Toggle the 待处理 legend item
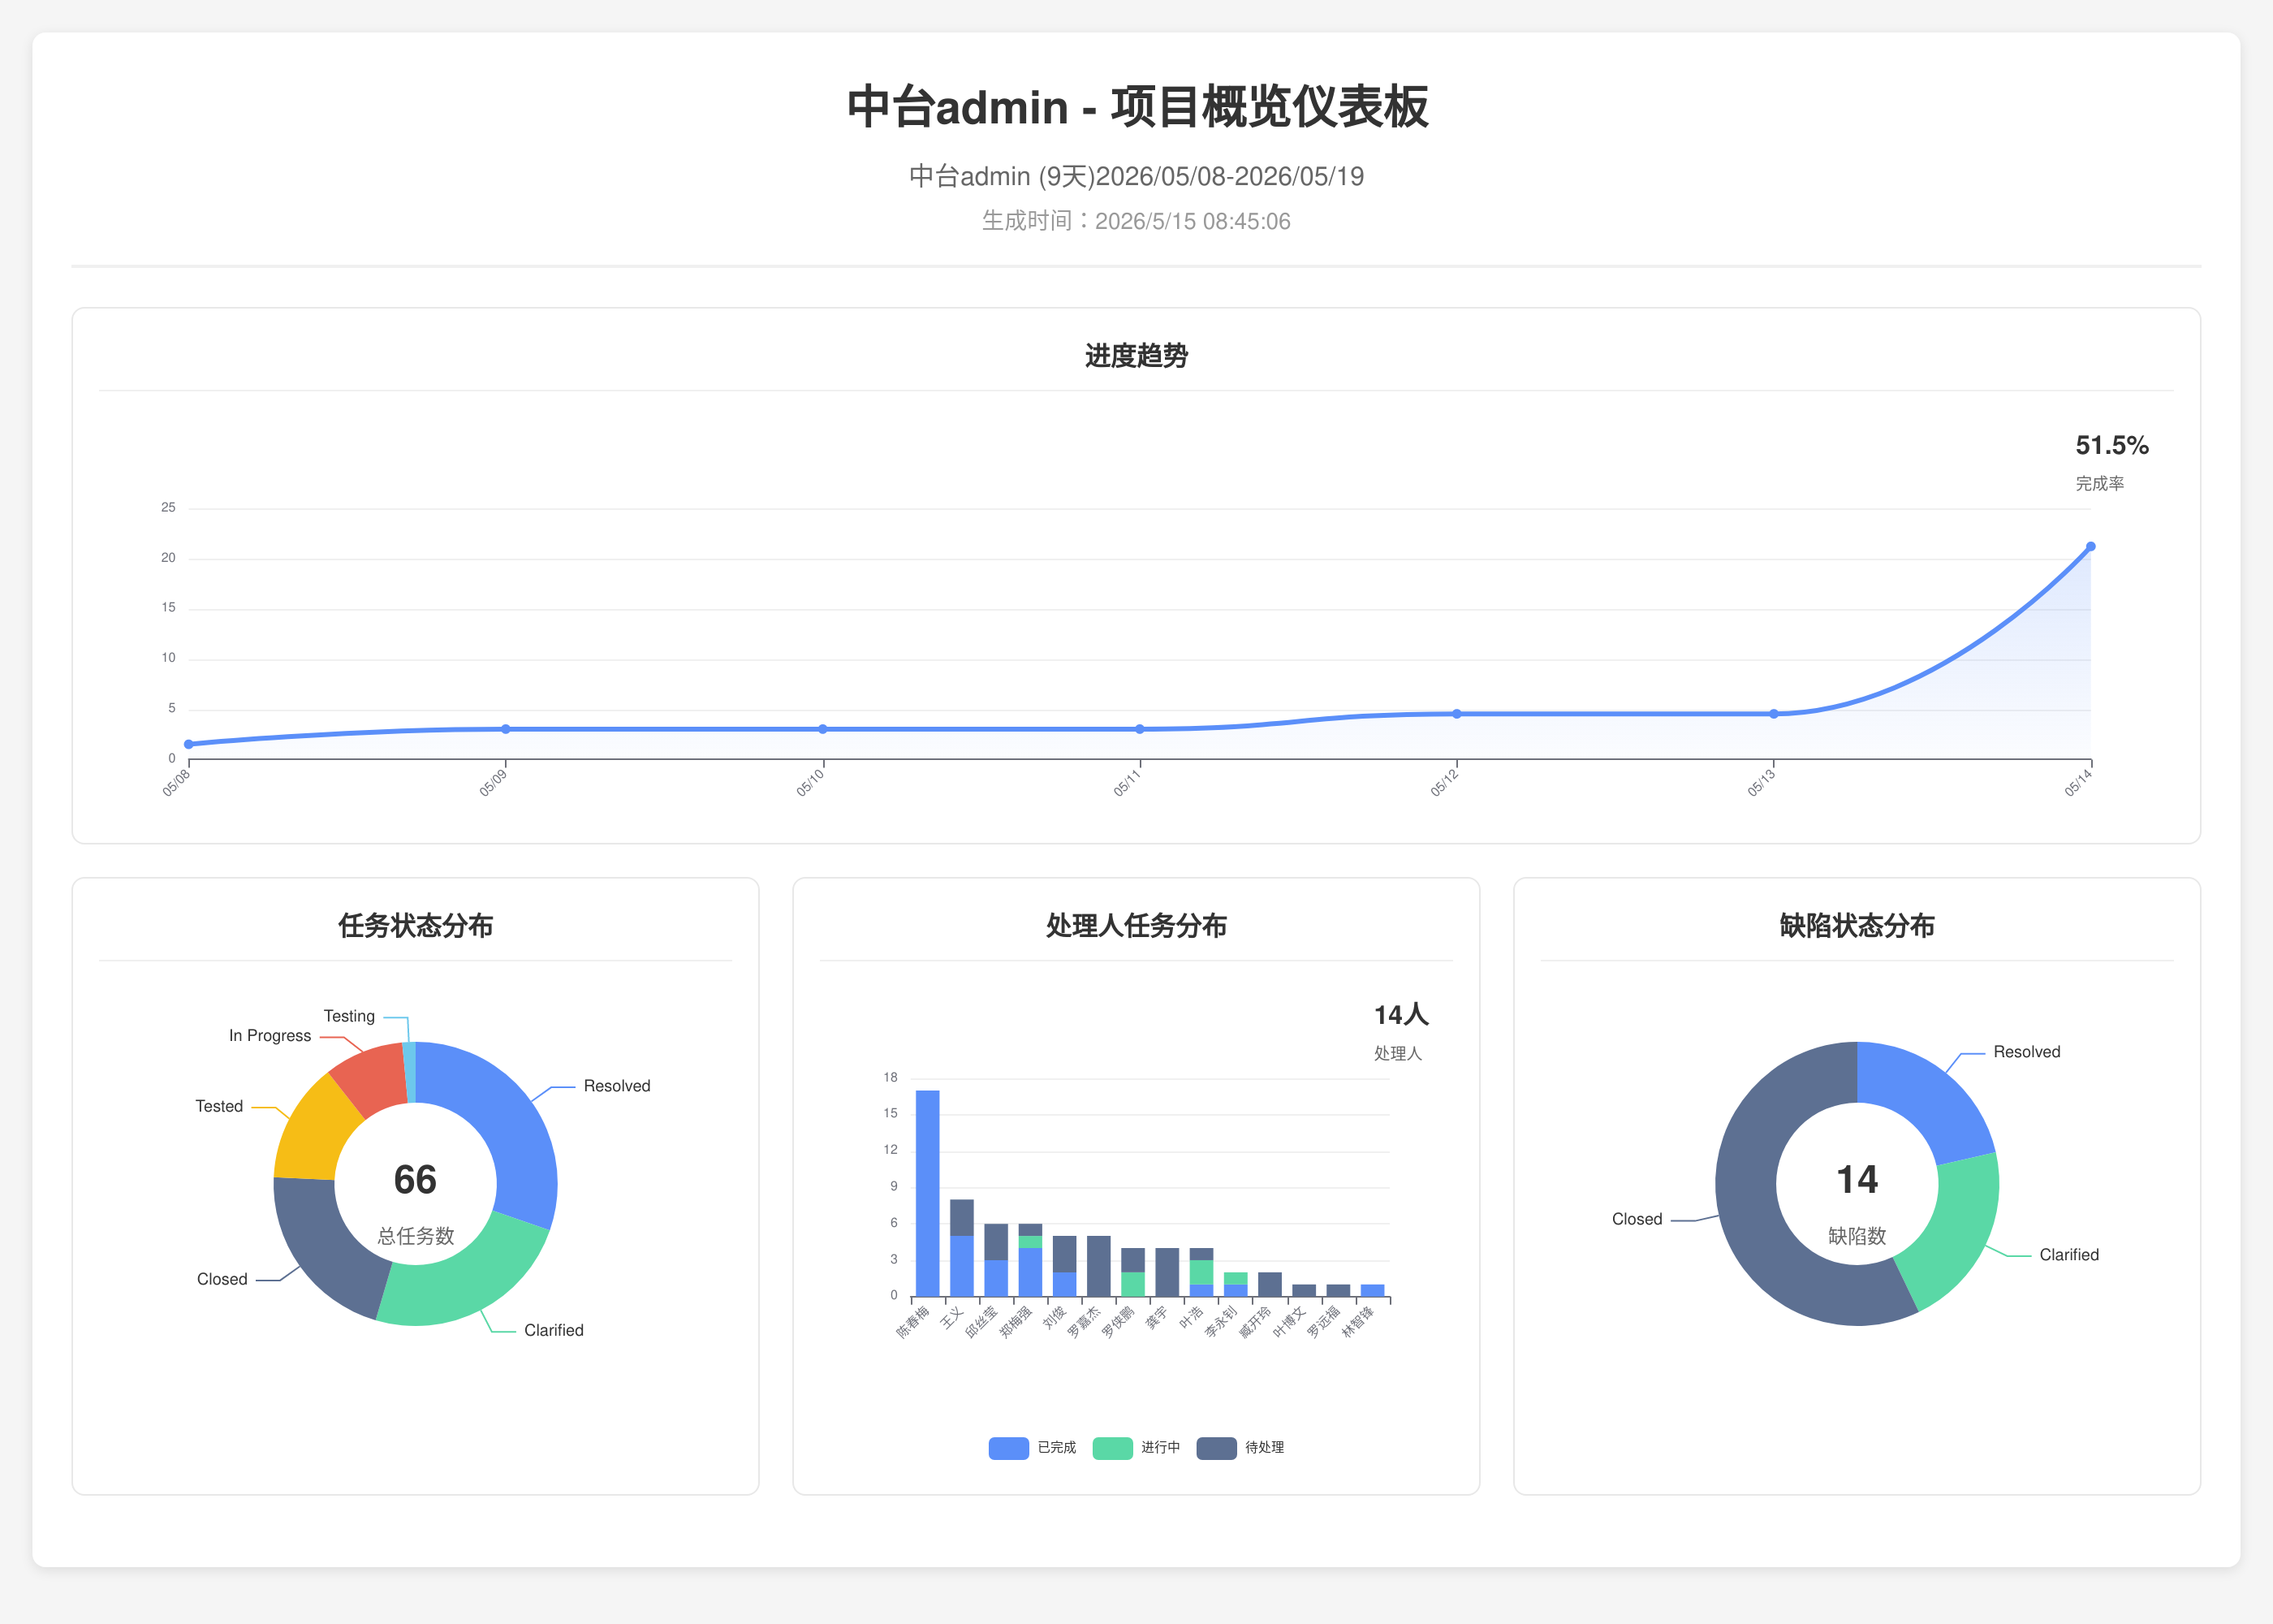 point(1240,1447)
